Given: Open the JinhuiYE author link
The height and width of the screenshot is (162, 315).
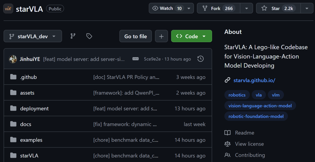Looking at the screenshot, I should click(x=30, y=59).
